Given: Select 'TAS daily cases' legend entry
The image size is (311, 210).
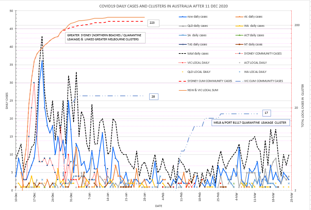Looking at the screenshot, I should point(193,44).
